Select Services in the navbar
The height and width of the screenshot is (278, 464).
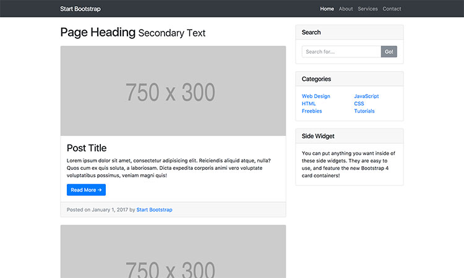367,9
